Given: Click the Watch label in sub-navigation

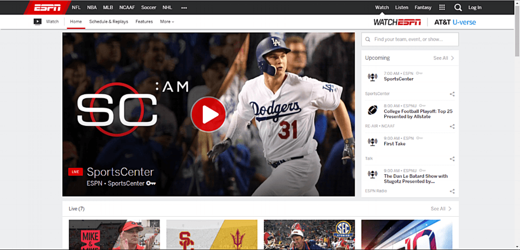Looking at the screenshot, I should (53, 22).
